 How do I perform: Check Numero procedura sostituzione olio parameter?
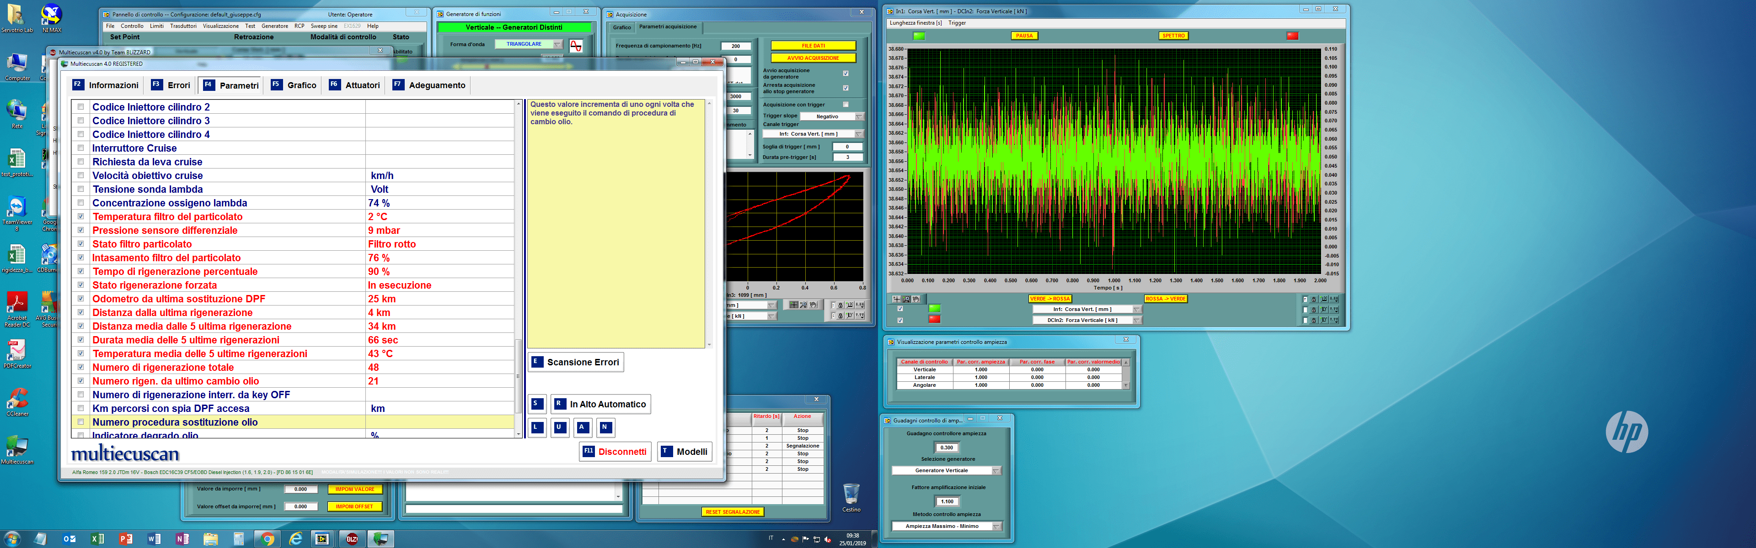[81, 422]
